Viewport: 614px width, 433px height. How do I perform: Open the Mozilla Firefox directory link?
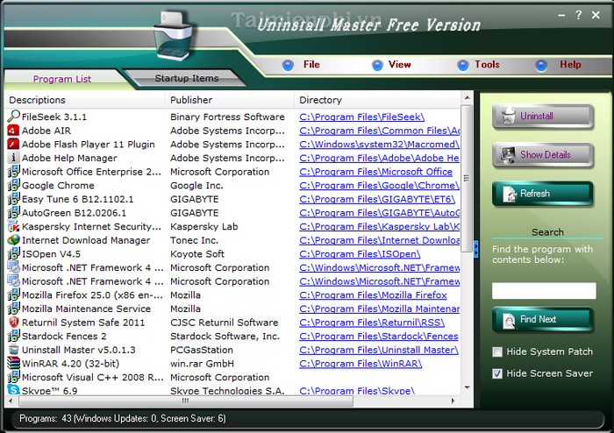373,295
